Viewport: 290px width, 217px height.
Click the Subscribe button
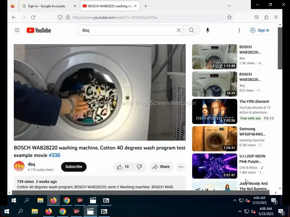point(74,167)
